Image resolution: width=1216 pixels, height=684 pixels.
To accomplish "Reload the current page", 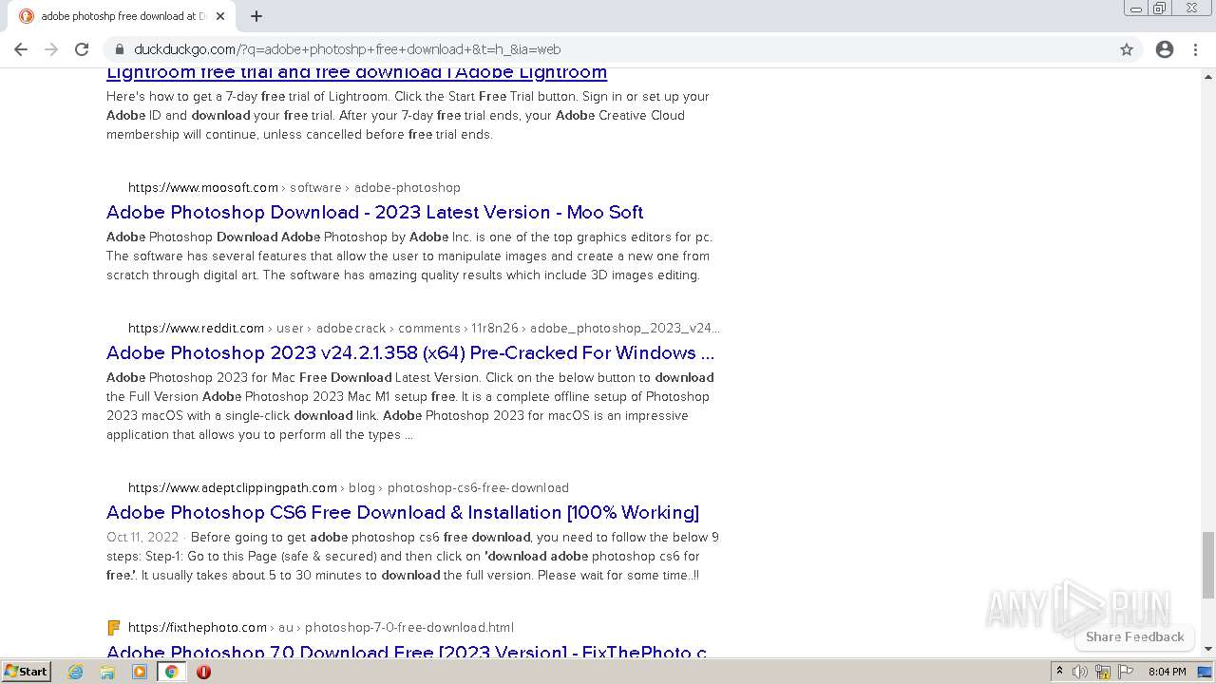I will 82,49.
